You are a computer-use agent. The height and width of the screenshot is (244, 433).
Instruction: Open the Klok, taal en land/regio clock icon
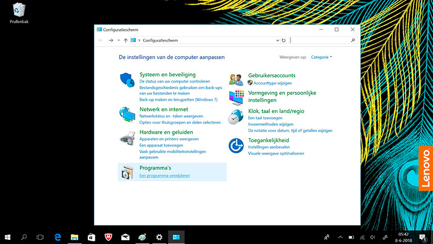[x=236, y=117]
